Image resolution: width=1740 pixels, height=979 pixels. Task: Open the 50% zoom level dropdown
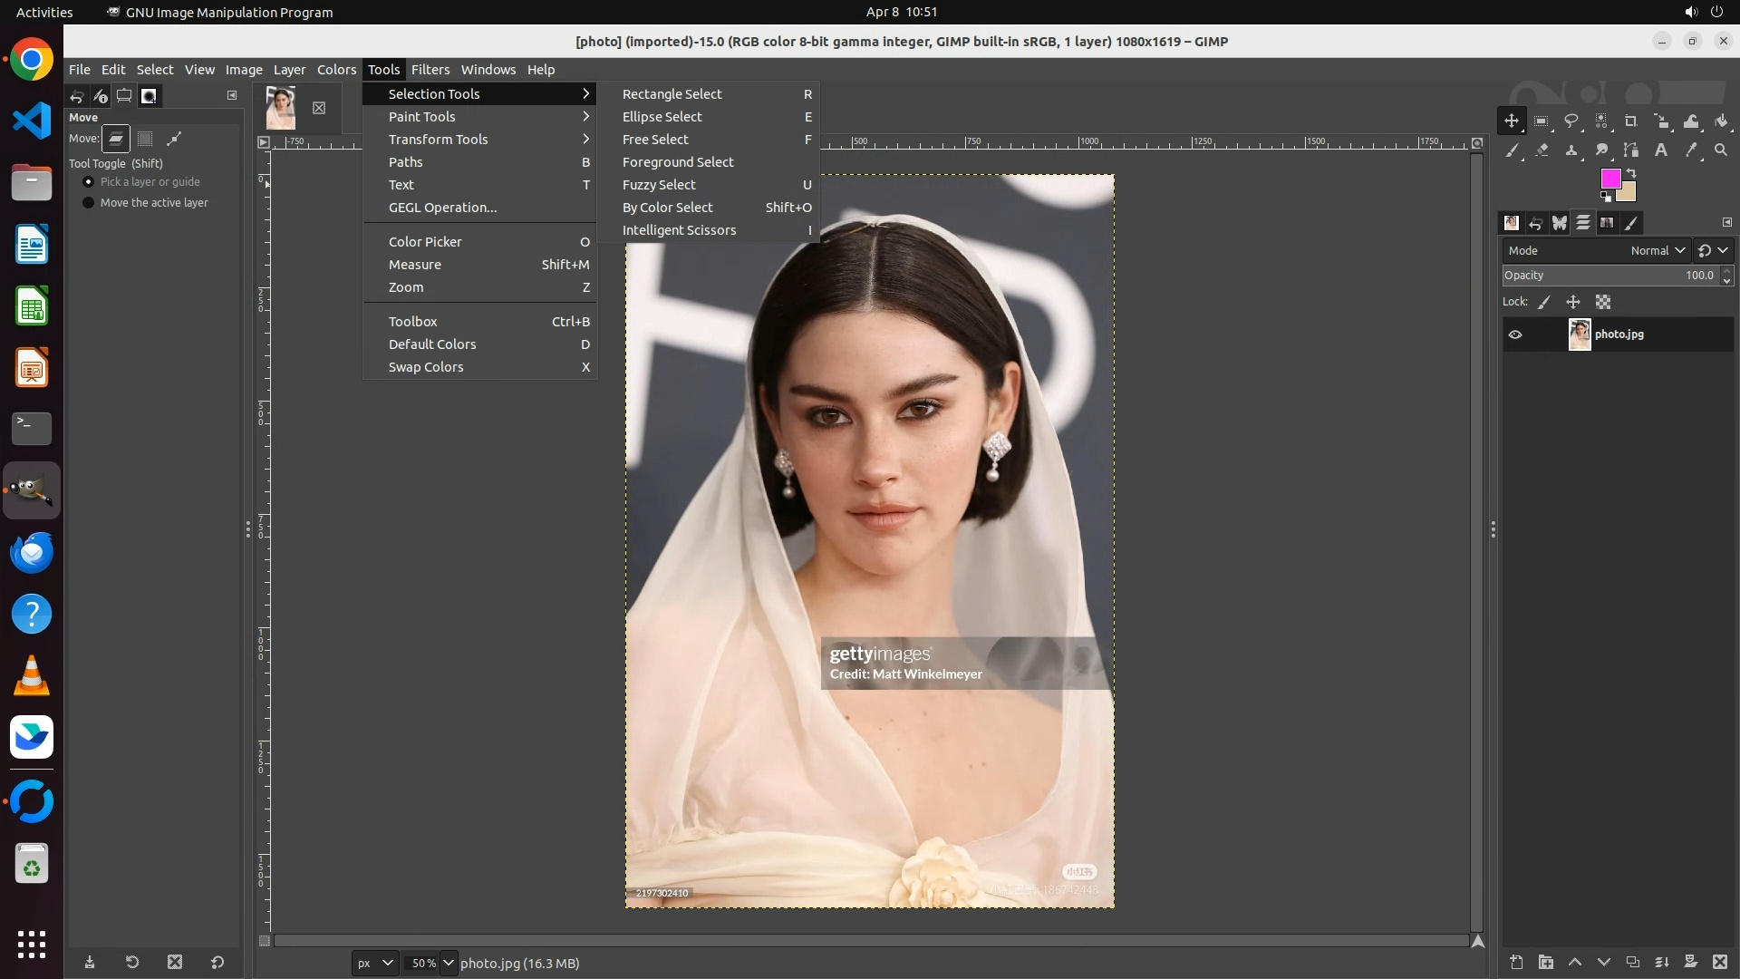click(x=449, y=963)
